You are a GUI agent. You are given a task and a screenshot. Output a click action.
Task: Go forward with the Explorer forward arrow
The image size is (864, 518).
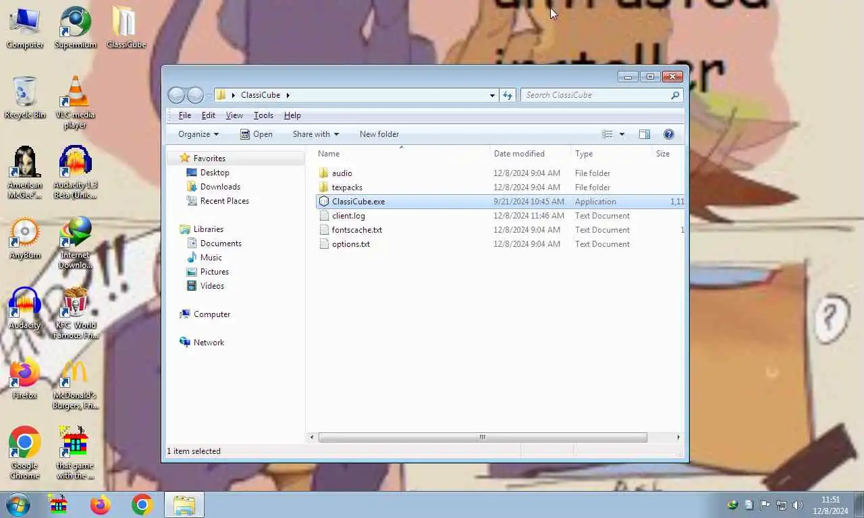pyautogui.click(x=195, y=95)
